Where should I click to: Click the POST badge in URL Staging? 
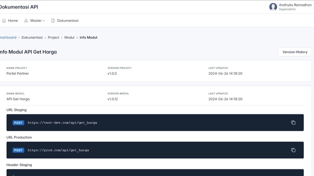click(x=18, y=123)
